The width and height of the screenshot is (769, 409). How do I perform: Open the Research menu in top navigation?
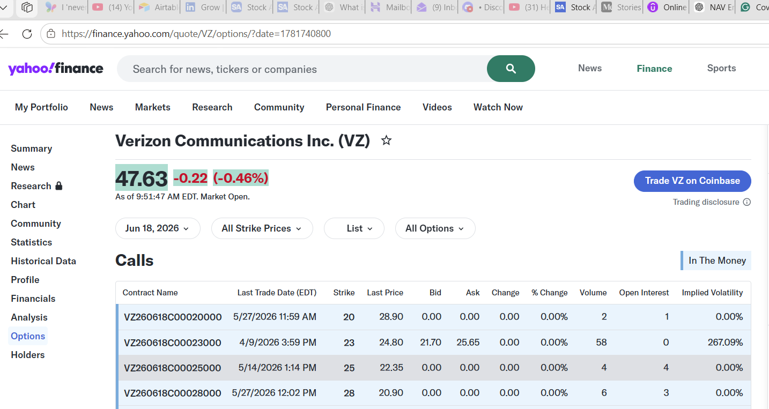point(212,107)
